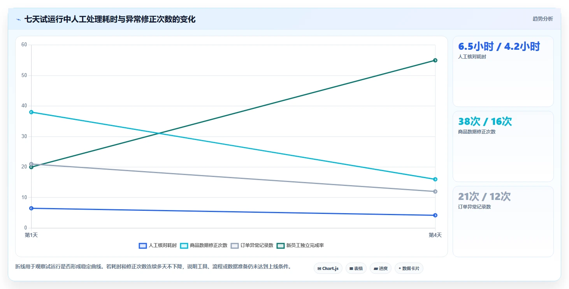Click the 第4天 x-axis label

click(x=435, y=235)
